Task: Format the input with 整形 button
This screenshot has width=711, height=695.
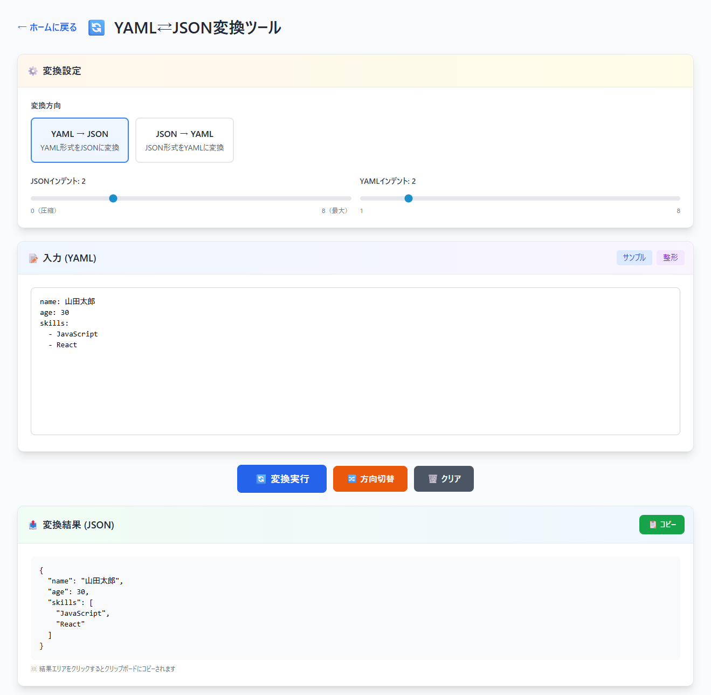Action: coord(670,258)
